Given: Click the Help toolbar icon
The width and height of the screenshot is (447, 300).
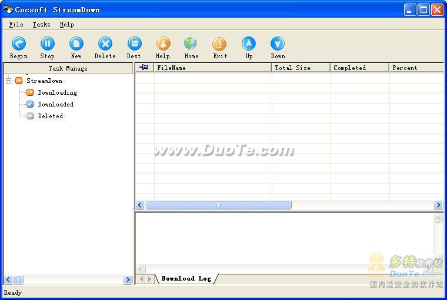Looking at the screenshot, I should [163, 44].
